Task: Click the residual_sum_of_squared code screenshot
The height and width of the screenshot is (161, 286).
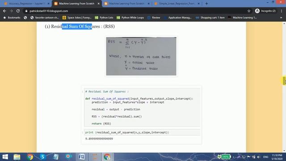Action: pyautogui.click(x=141, y=114)
